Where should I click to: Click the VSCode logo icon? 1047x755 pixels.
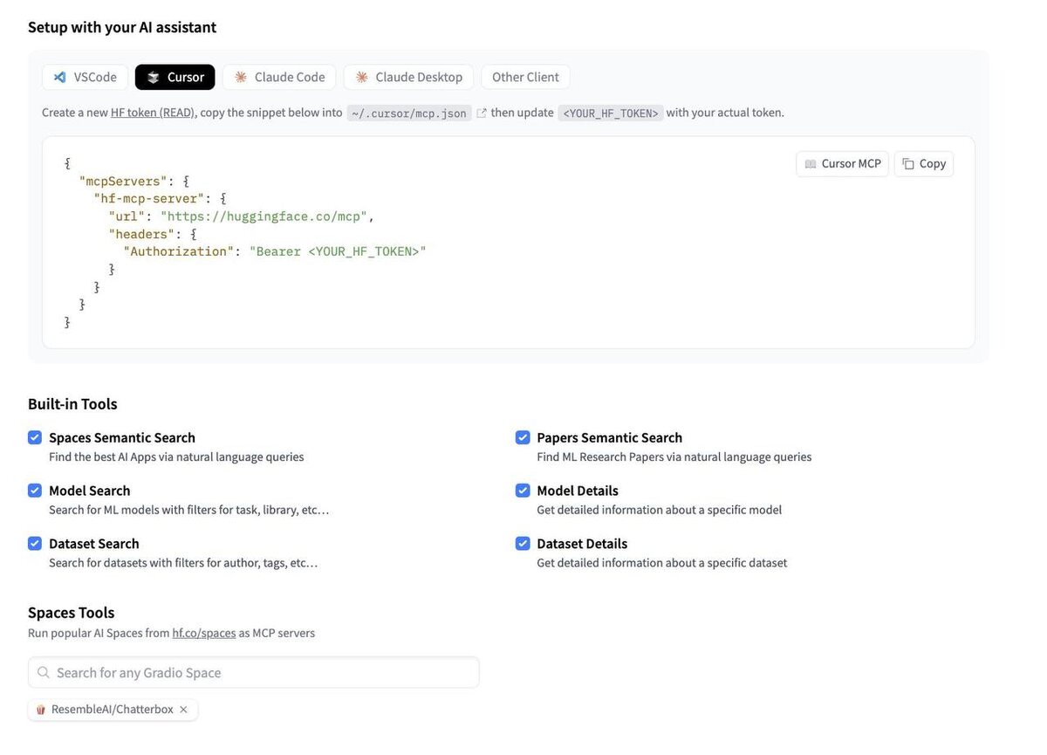(x=60, y=77)
